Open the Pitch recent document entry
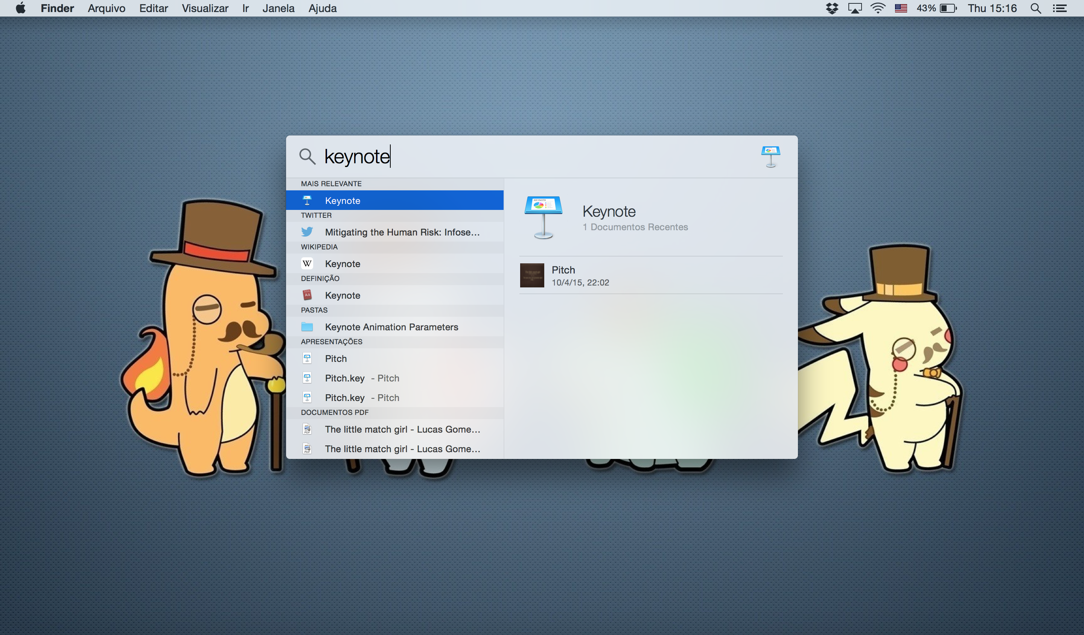 651,275
